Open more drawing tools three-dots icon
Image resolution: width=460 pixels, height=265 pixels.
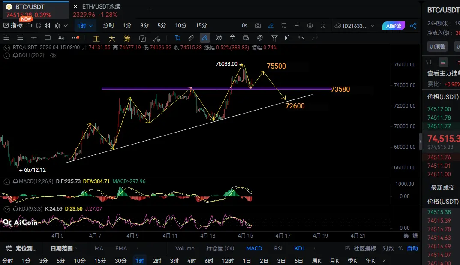[x=75, y=38]
